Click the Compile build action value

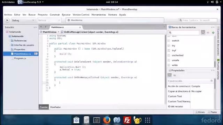point(196,86)
